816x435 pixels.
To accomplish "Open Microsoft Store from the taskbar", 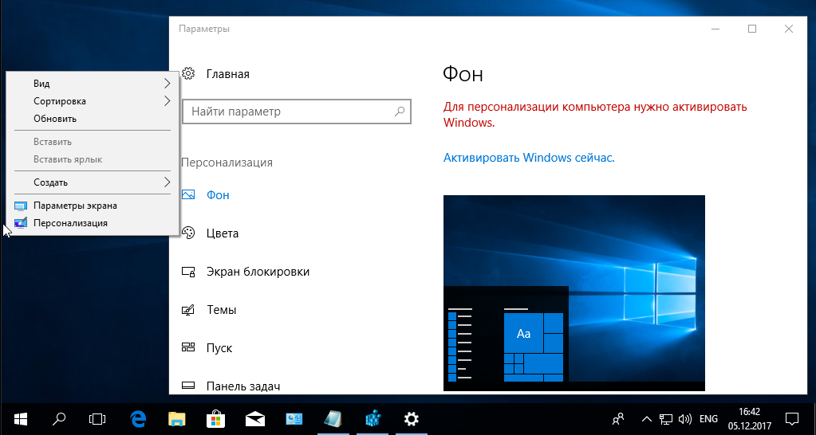I will coord(215,418).
